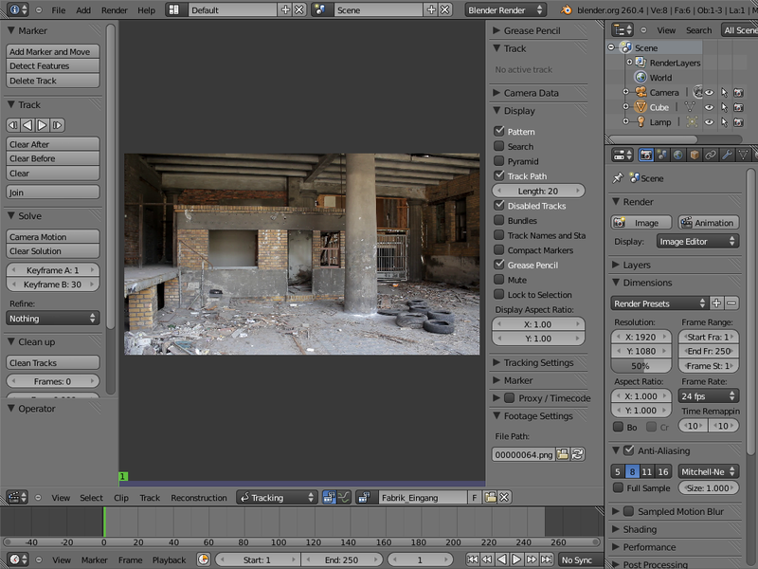Click the Outliner editor type selector icon
758x569 pixels.
click(x=622, y=29)
